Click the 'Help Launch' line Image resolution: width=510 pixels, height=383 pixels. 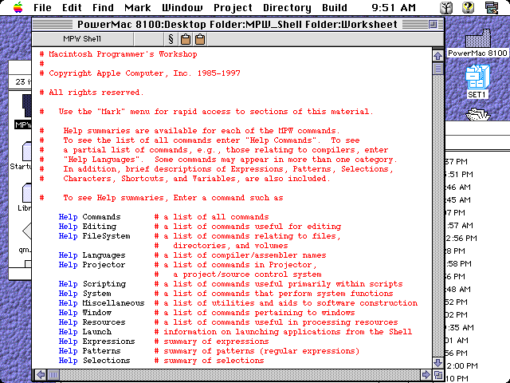click(x=235, y=332)
